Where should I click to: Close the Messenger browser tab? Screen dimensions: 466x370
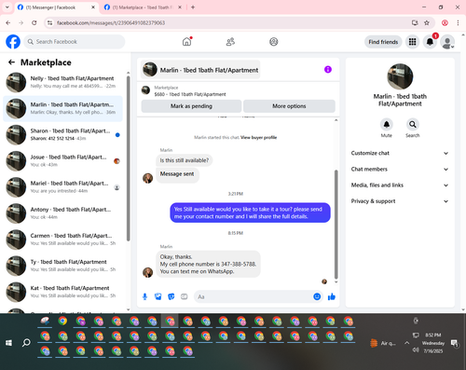click(x=93, y=7)
